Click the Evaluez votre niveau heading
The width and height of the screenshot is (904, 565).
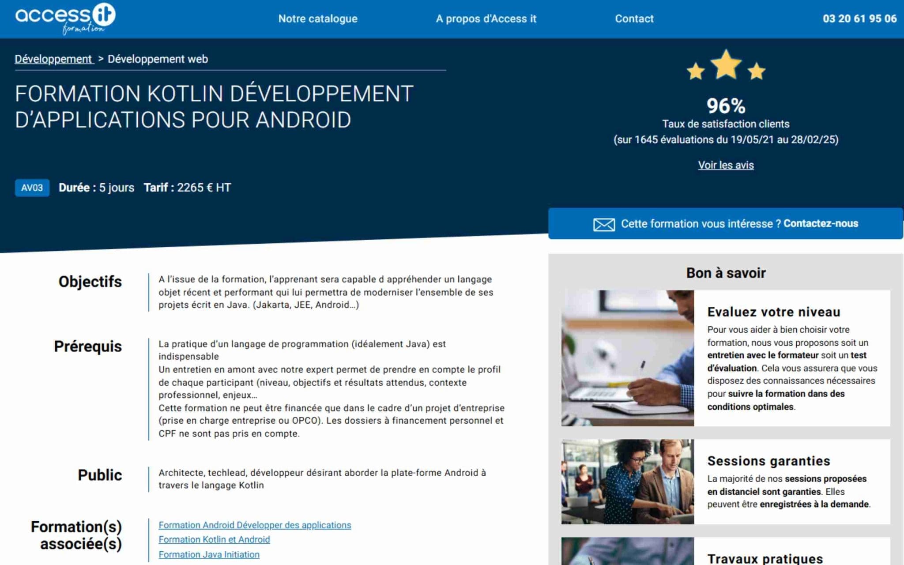tap(773, 312)
